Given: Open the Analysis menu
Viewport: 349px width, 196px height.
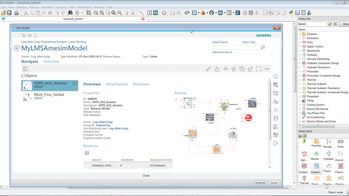Looking at the screenshot, I should coord(61,7).
